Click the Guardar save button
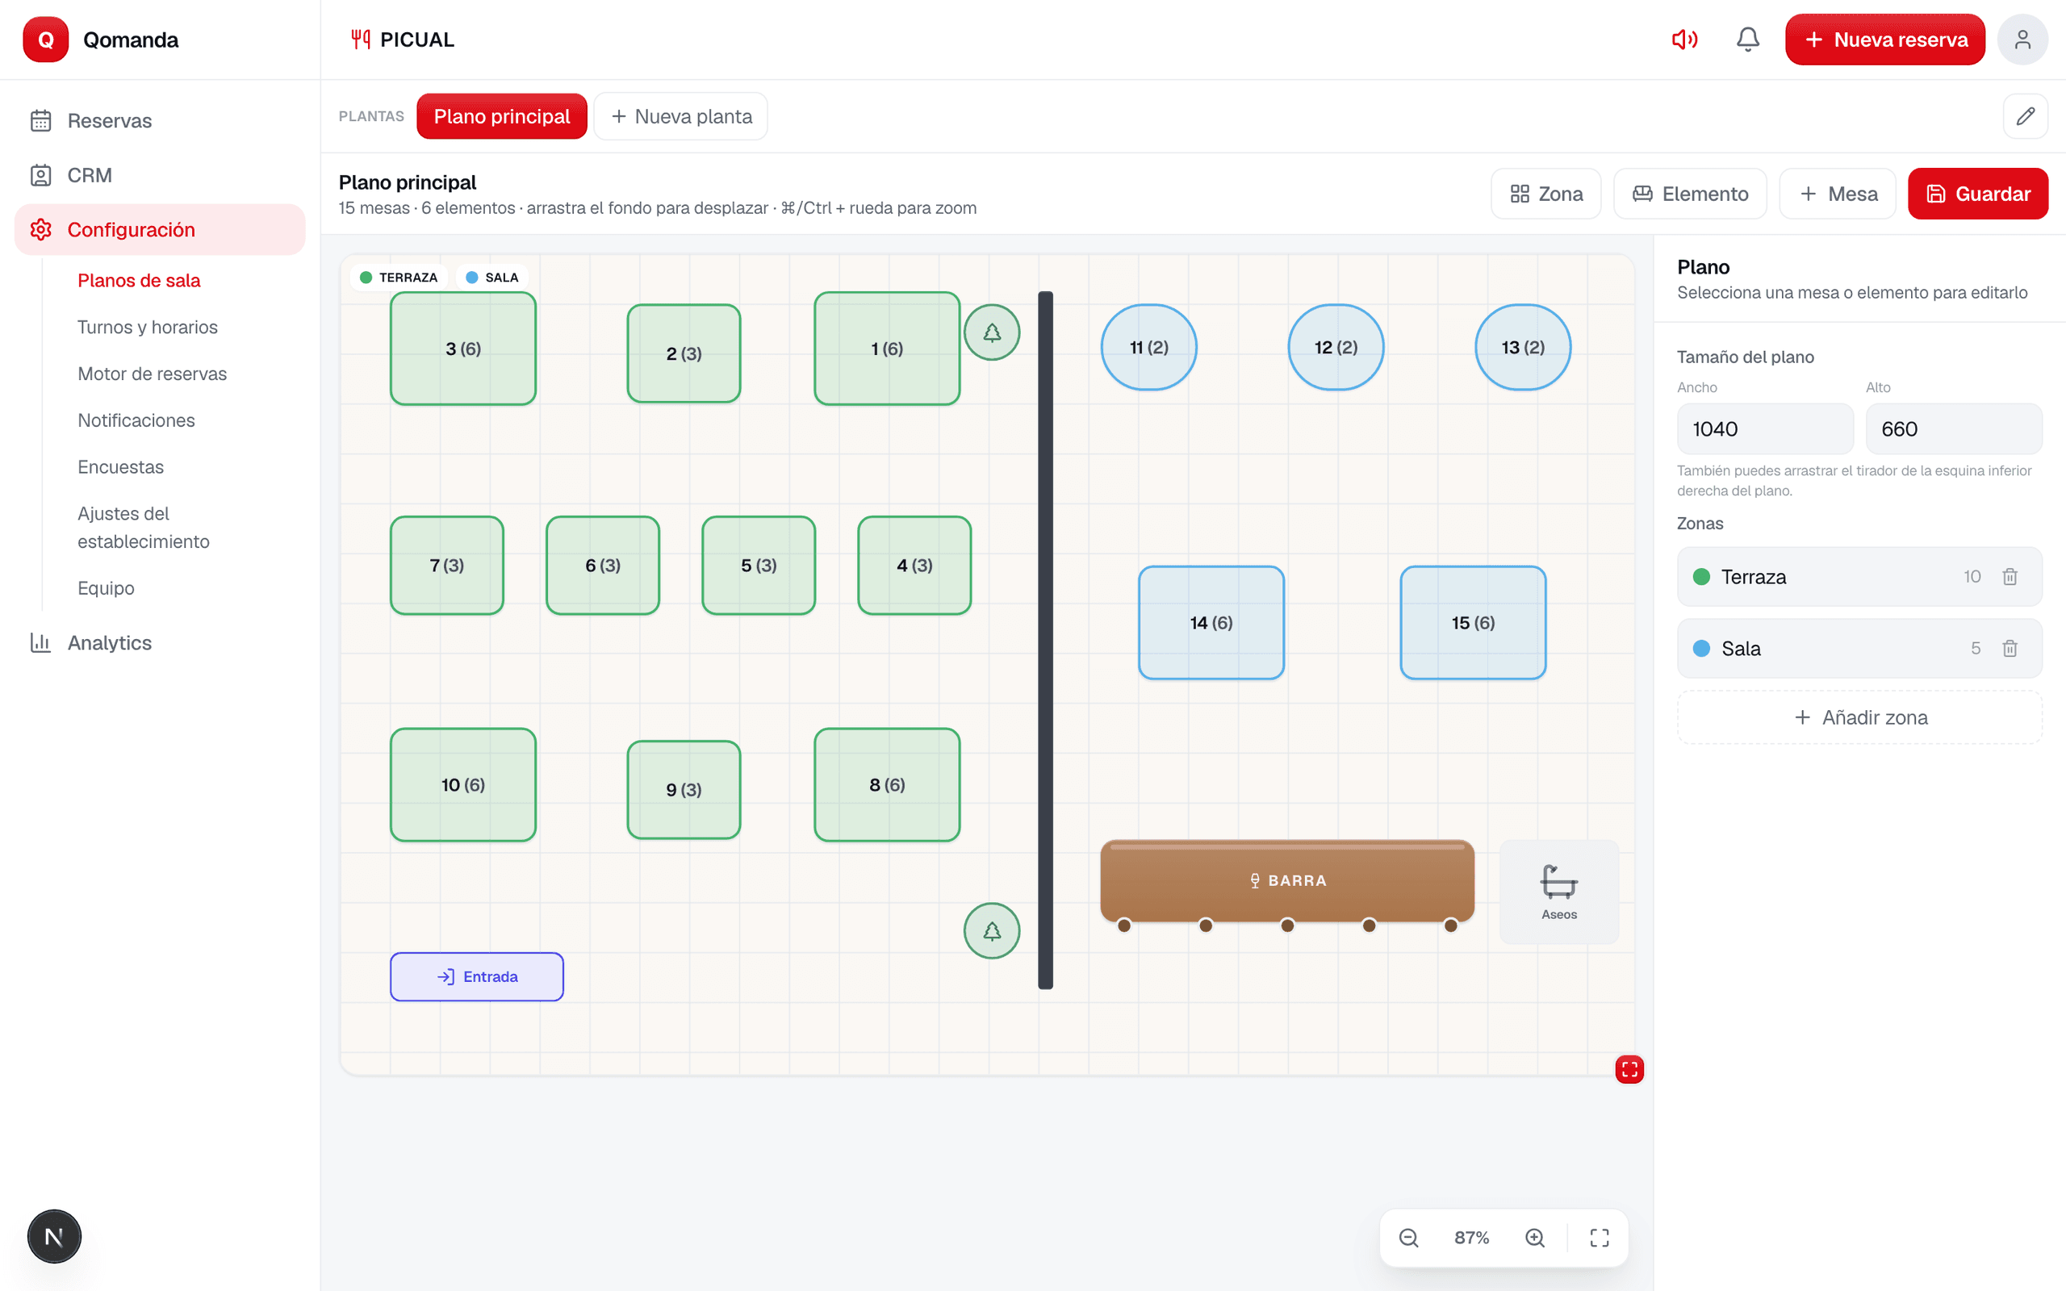Viewport: 2066px width, 1291px height. [x=1977, y=194]
